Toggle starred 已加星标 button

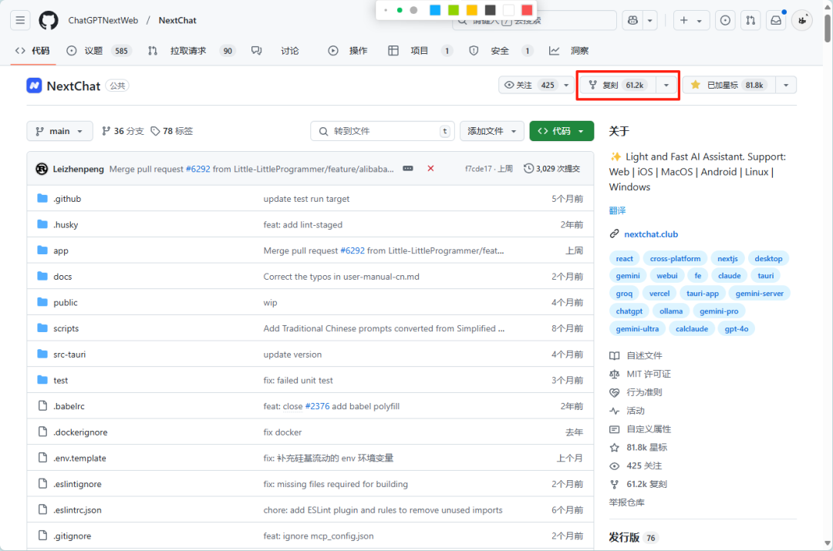pos(730,85)
